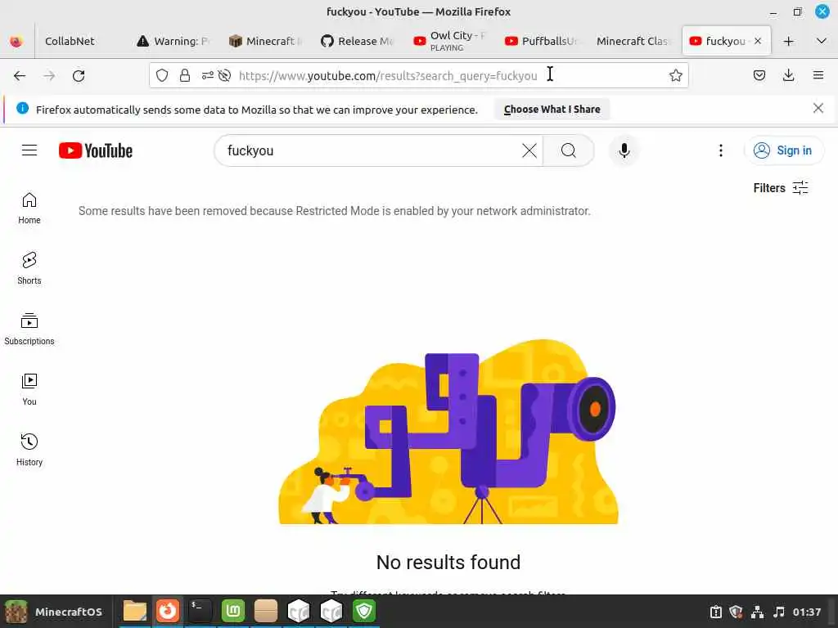Viewport: 838px width, 628px height.
Task: Launch the terminal from taskbar
Action: tap(200, 611)
